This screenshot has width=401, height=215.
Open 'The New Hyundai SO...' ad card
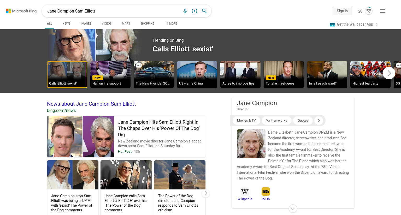154,74
